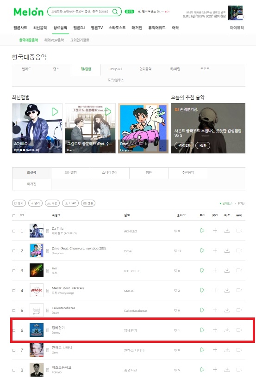
Task: Check the box for track number 6
Action: pos(14,330)
